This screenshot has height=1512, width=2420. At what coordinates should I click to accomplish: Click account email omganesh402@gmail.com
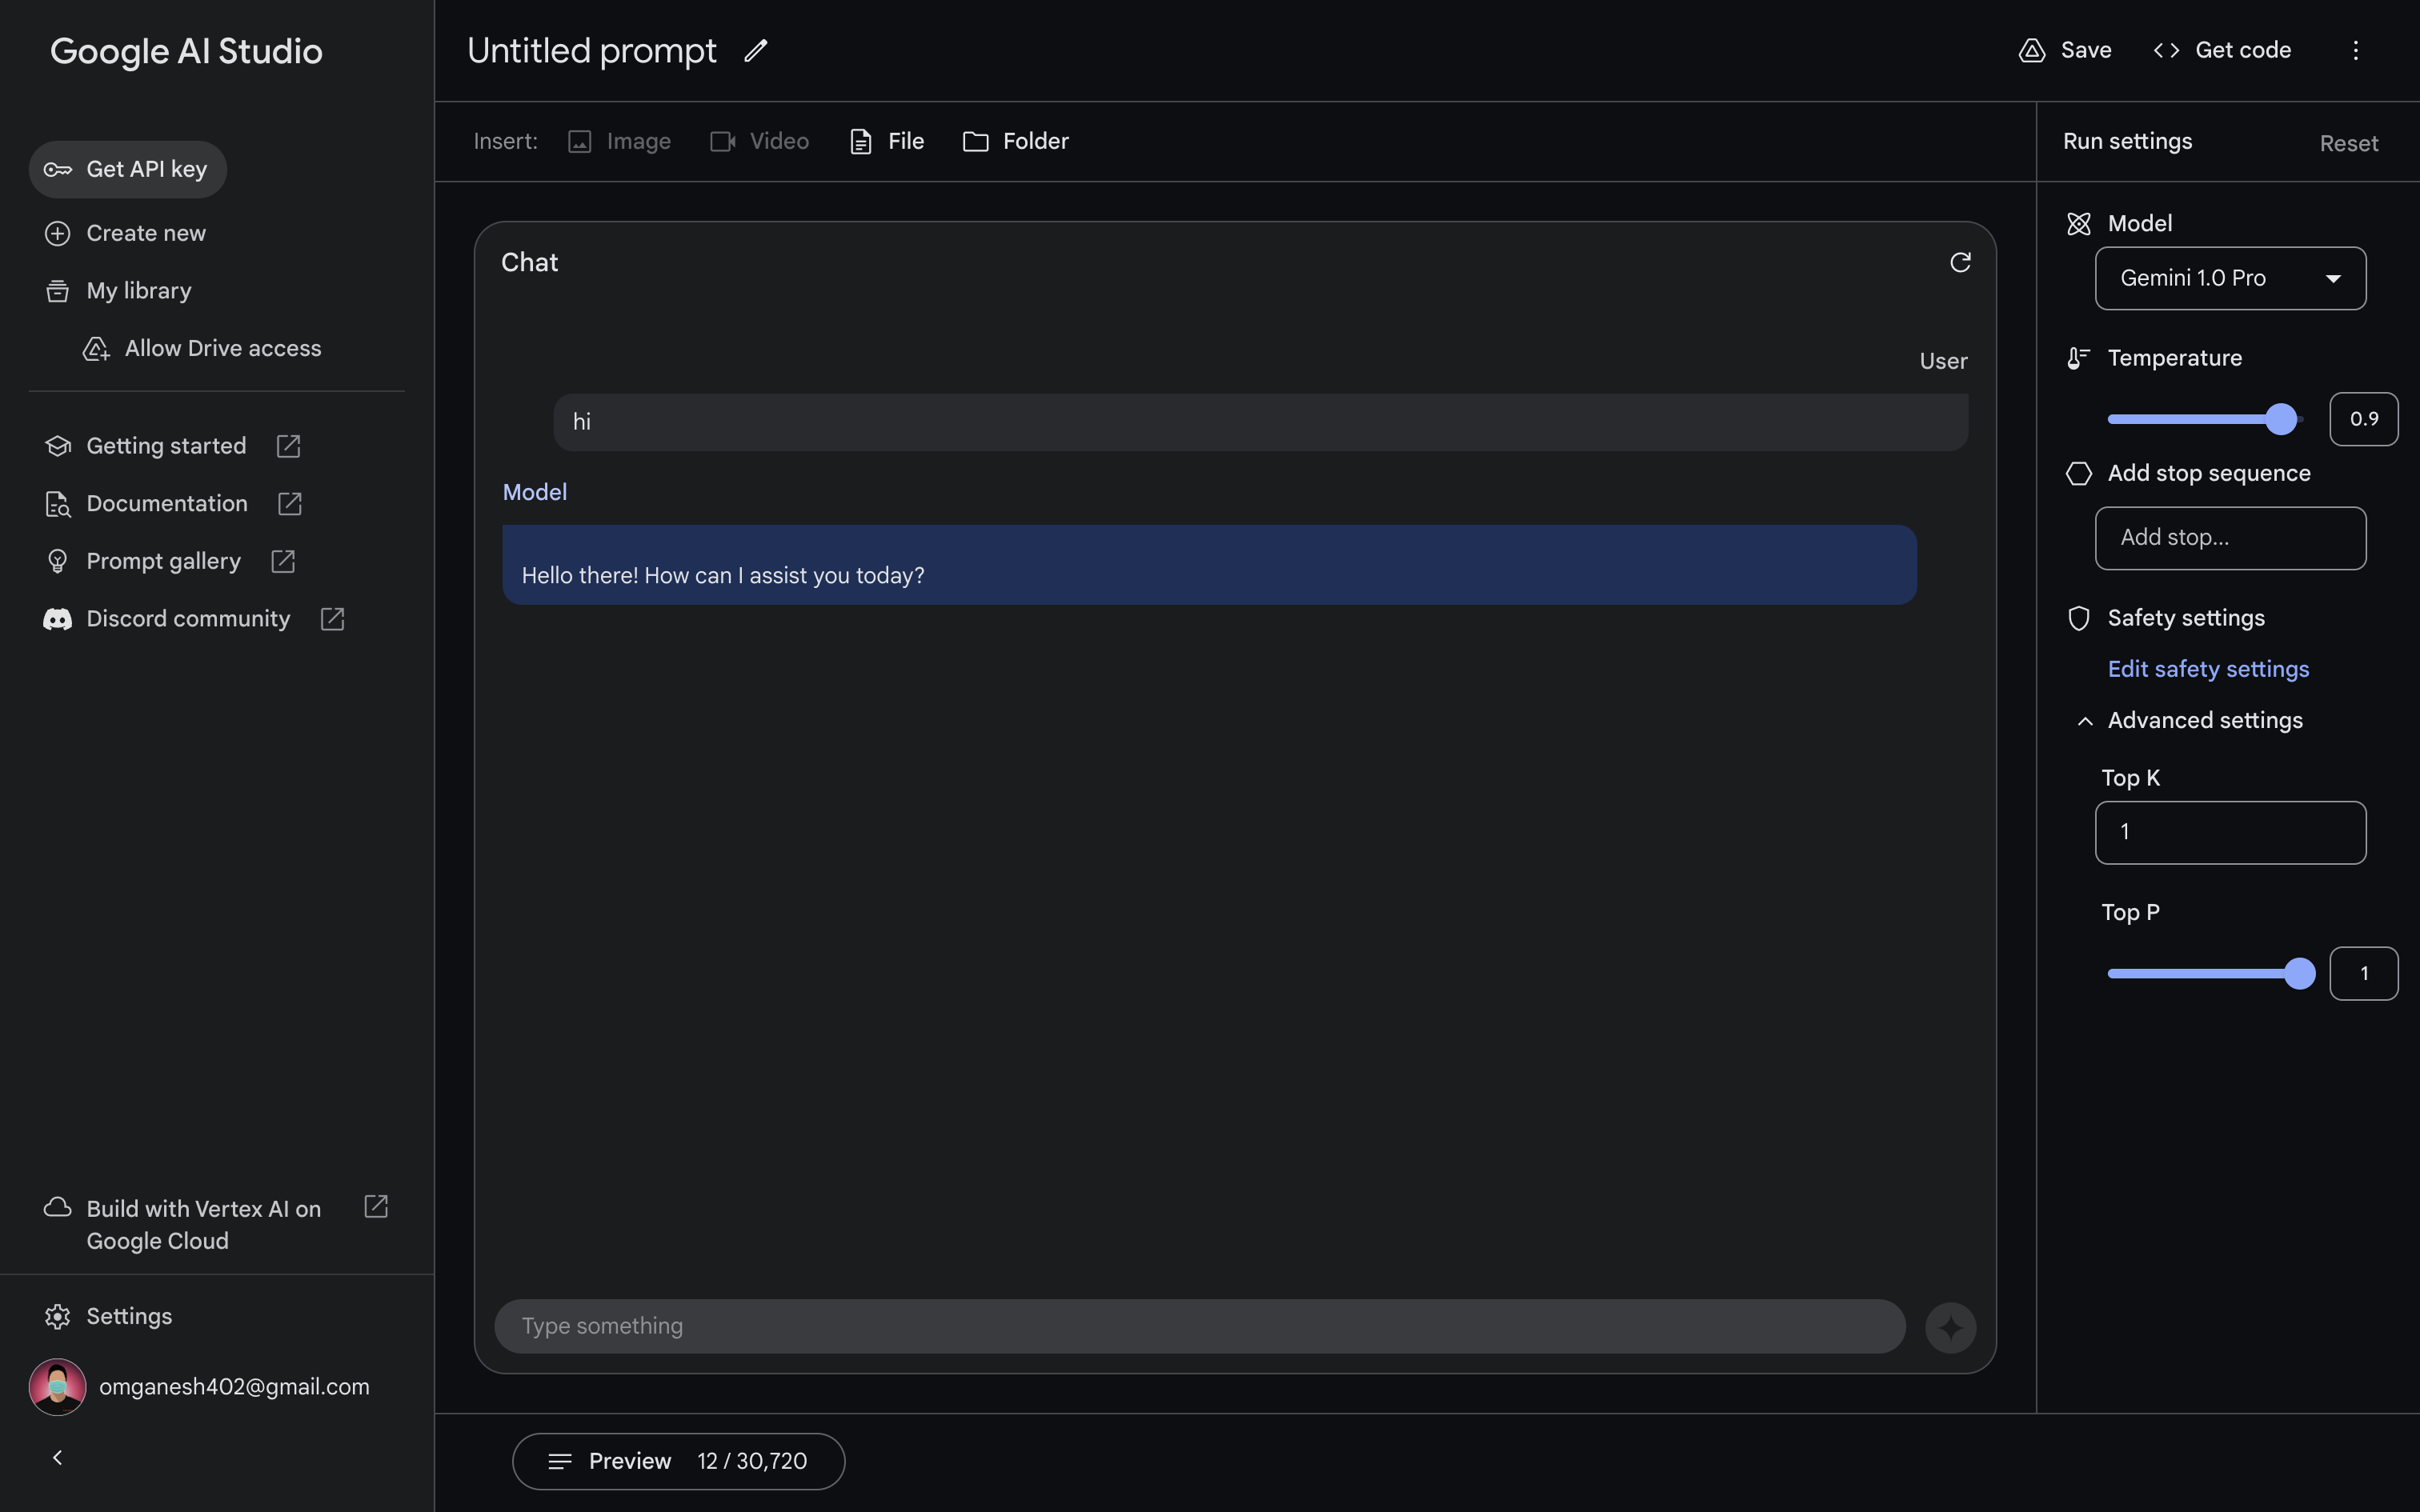pyautogui.click(x=234, y=1387)
